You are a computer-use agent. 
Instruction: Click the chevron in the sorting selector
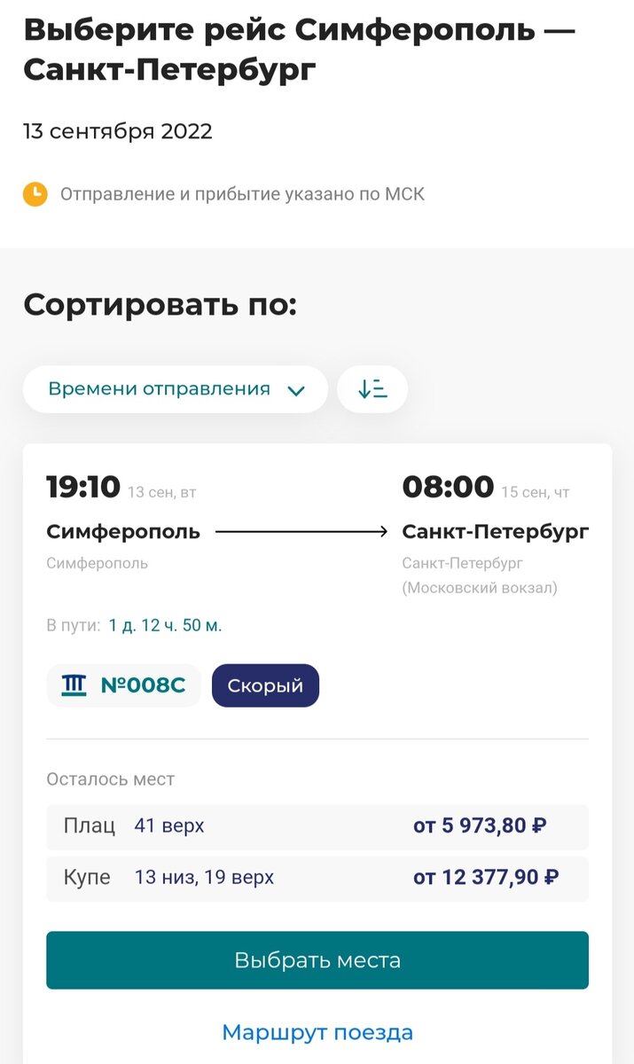click(x=296, y=388)
